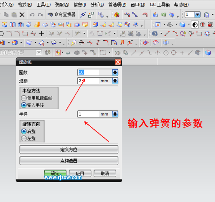Click the Redo arrow icon
This screenshot has width=215, height=202.
(40, 15)
